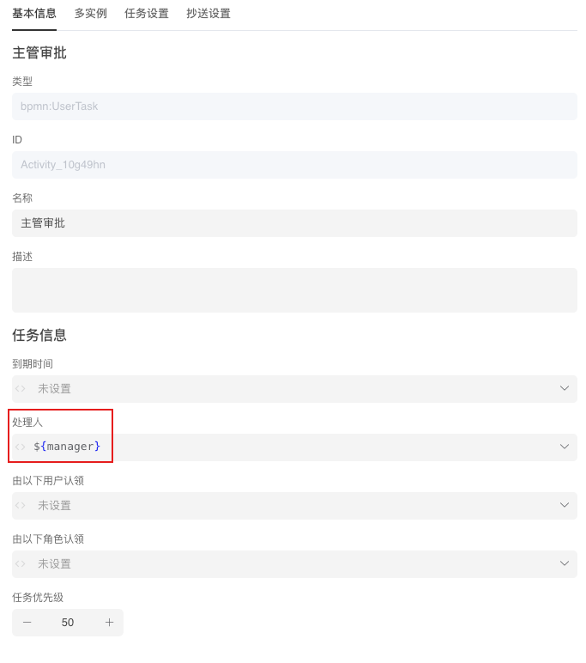
Task: Toggle expression icon for 由以下角色认领 field
Action: point(21,563)
